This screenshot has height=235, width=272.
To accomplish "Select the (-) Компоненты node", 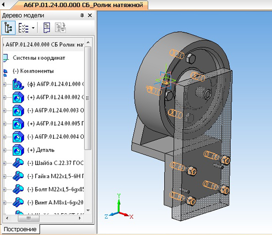I will [33, 71].
